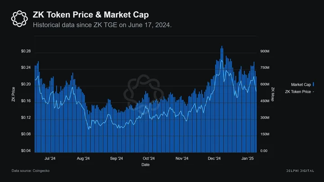
Task: Click the Delphi knot logo beside the title
Action: tap(19, 19)
